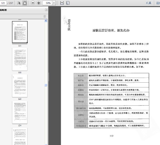Open the zoom level dropdown arrow
The width and height of the screenshot is (160, 145).
click(54, 3)
